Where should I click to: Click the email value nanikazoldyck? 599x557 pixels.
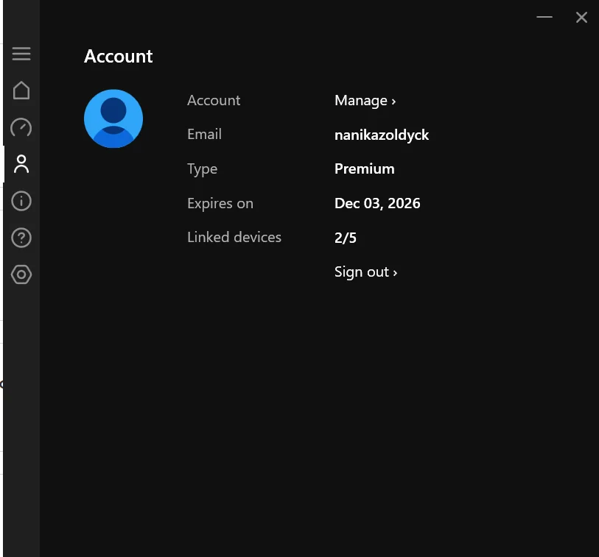[x=382, y=135]
